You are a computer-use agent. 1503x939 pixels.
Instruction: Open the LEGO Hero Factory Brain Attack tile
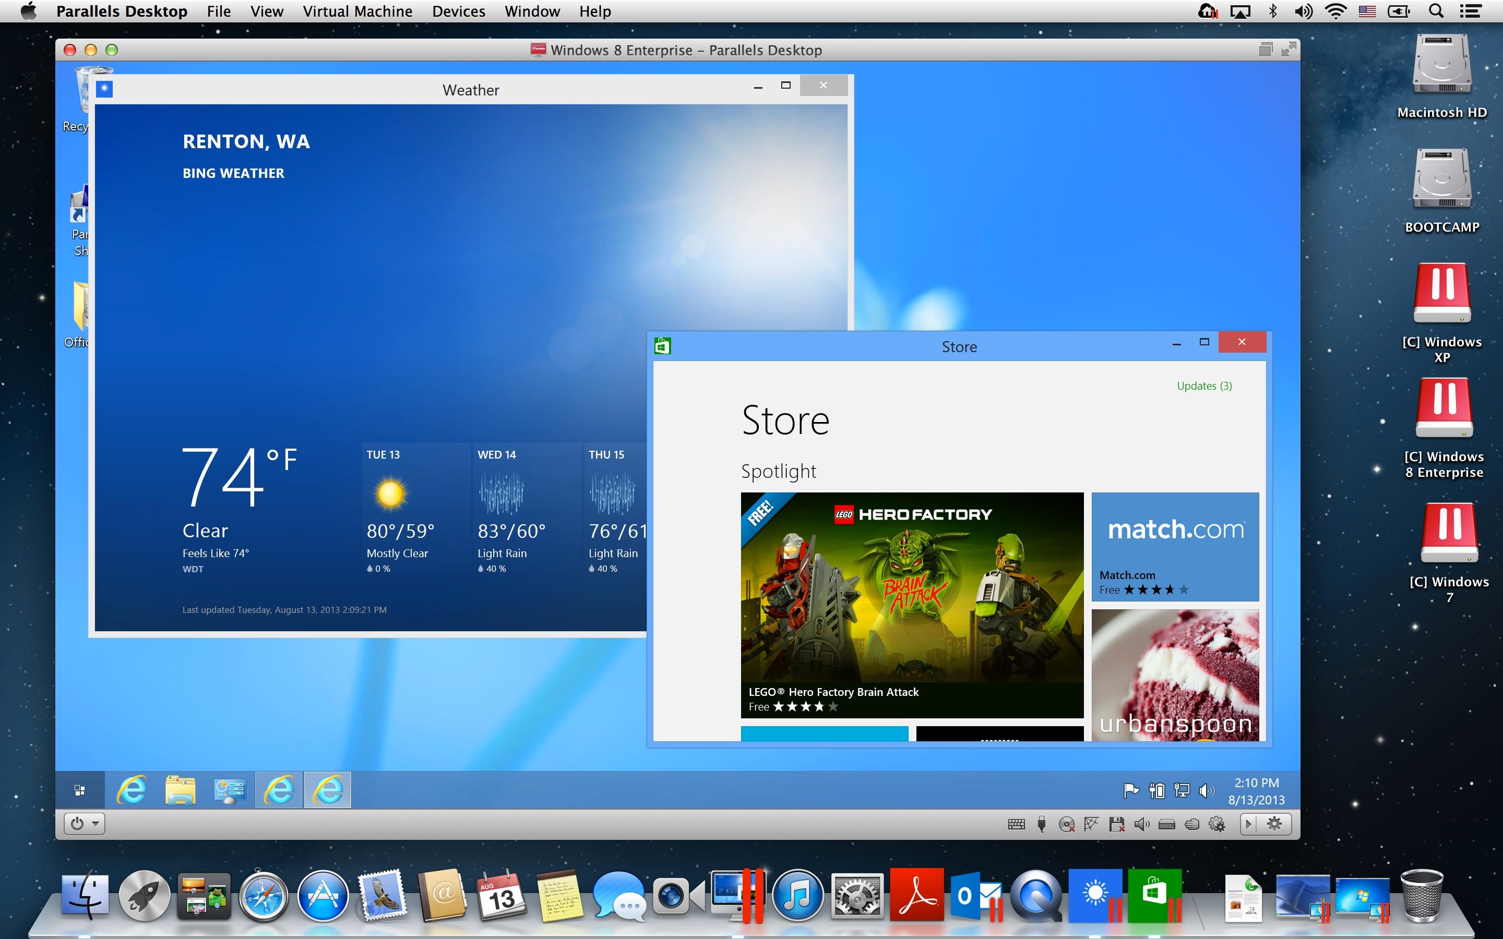coord(912,605)
